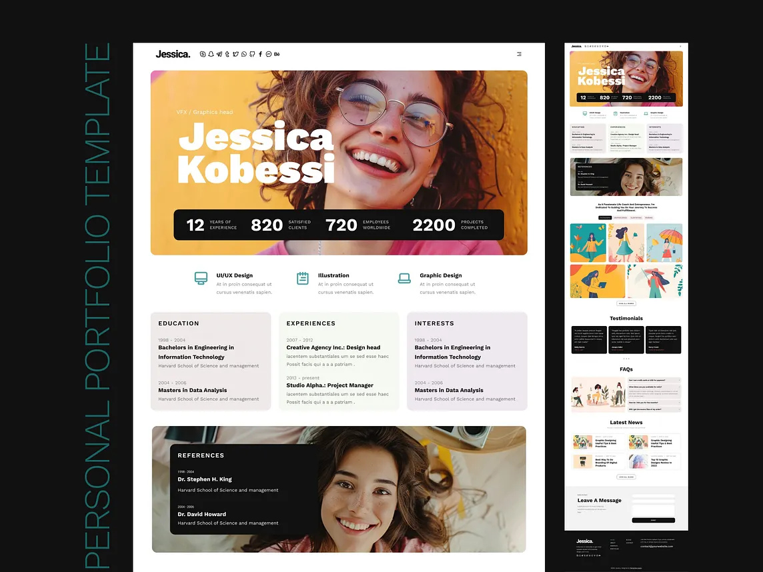Click the Latest News heading in preview
Viewport: 763px width, 572px height.
[626, 422]
